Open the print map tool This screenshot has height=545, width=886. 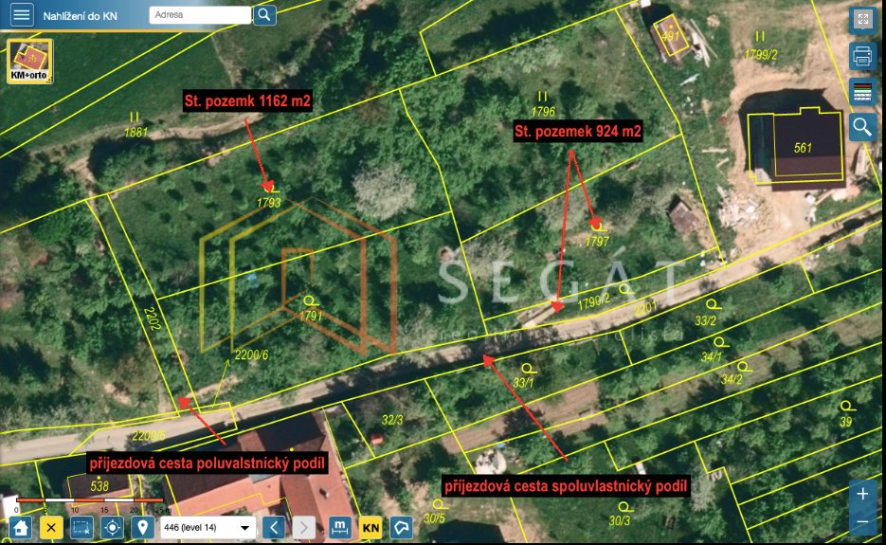tap(862, 55)
